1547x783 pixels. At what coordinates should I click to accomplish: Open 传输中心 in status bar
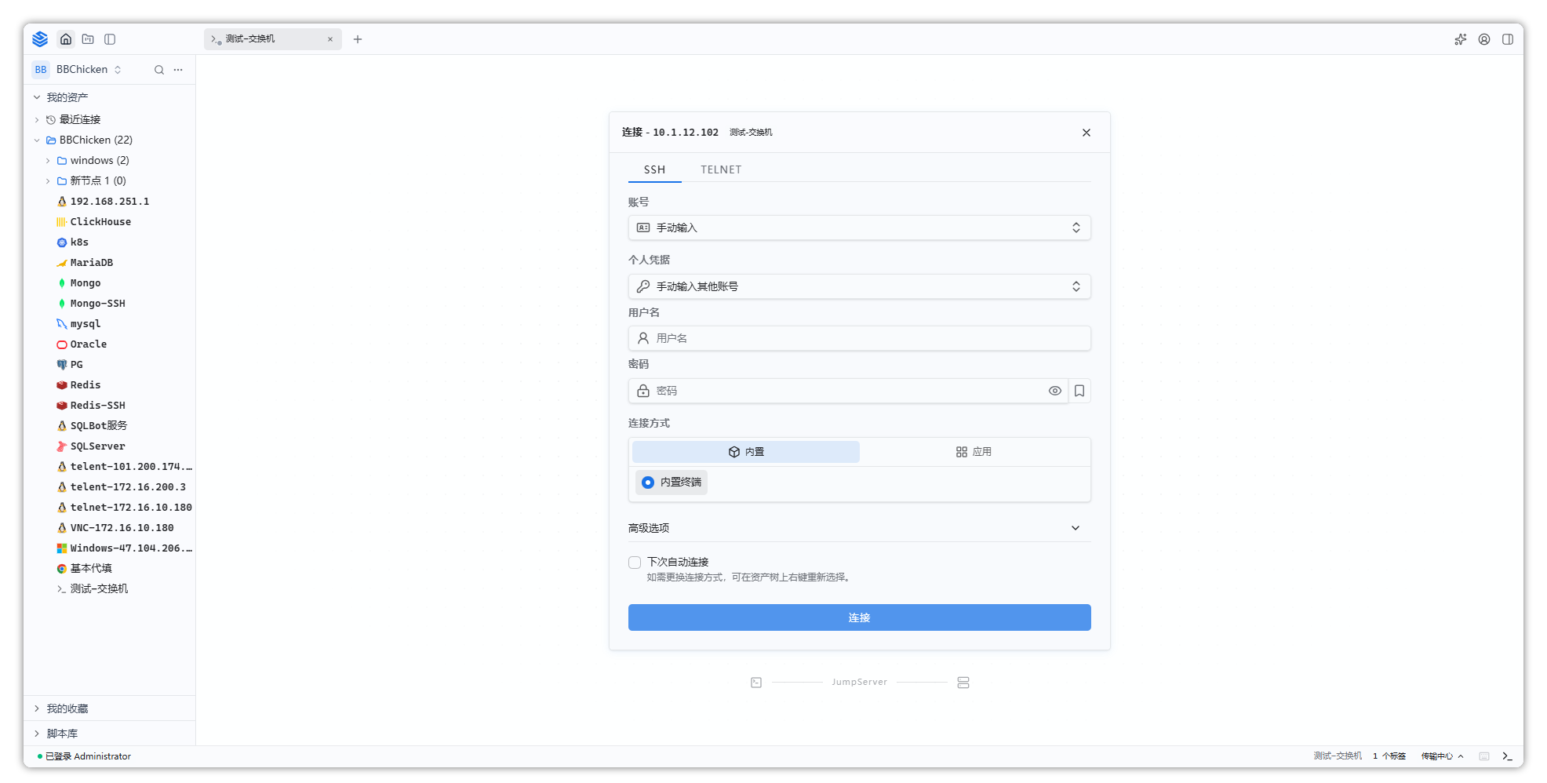coord(1442,756)
